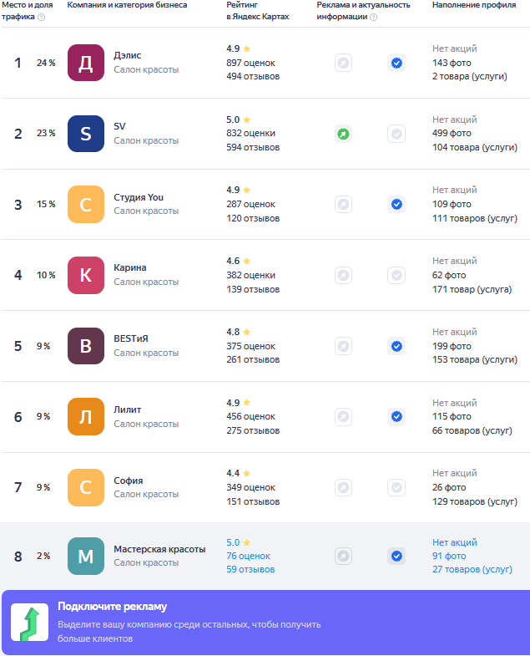Screen dimensions: 530x656
Task: Click the BESTиЯ dark B avatar
Action: 86,346
